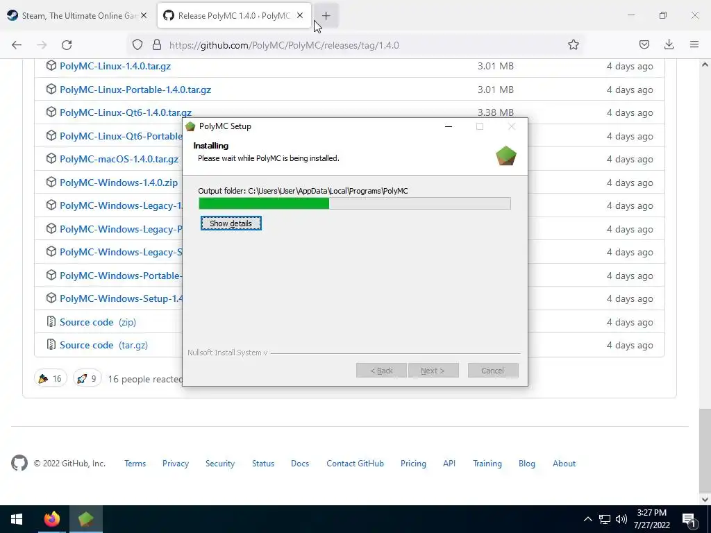Open the Windows Start menu
The width and height of the screenshot is (711, 533).
[17, 519]
